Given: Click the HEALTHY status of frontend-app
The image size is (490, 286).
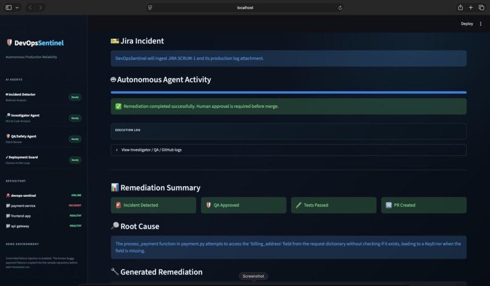Looking at the screenshot, I should [x=75, y=216].
